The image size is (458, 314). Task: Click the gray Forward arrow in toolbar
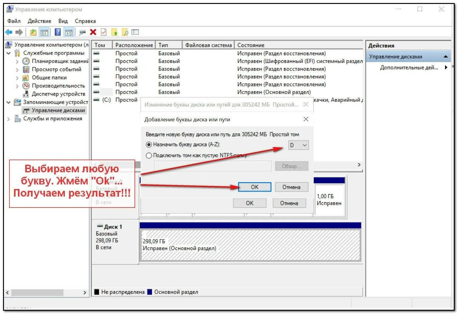(x=19, y=32)
